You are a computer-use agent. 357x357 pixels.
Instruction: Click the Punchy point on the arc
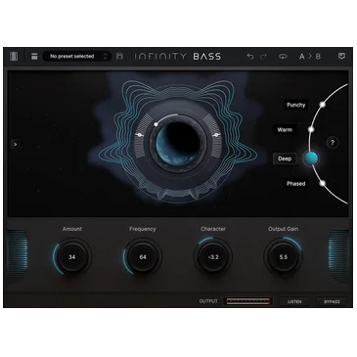[322, 105]
